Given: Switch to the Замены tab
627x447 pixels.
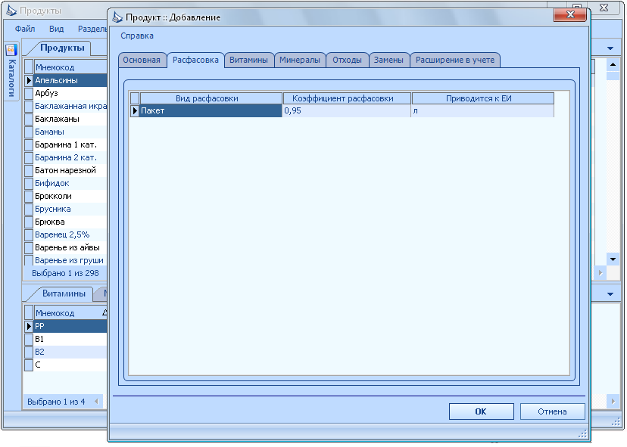Looking at the screenshot, I should point(388,60).
